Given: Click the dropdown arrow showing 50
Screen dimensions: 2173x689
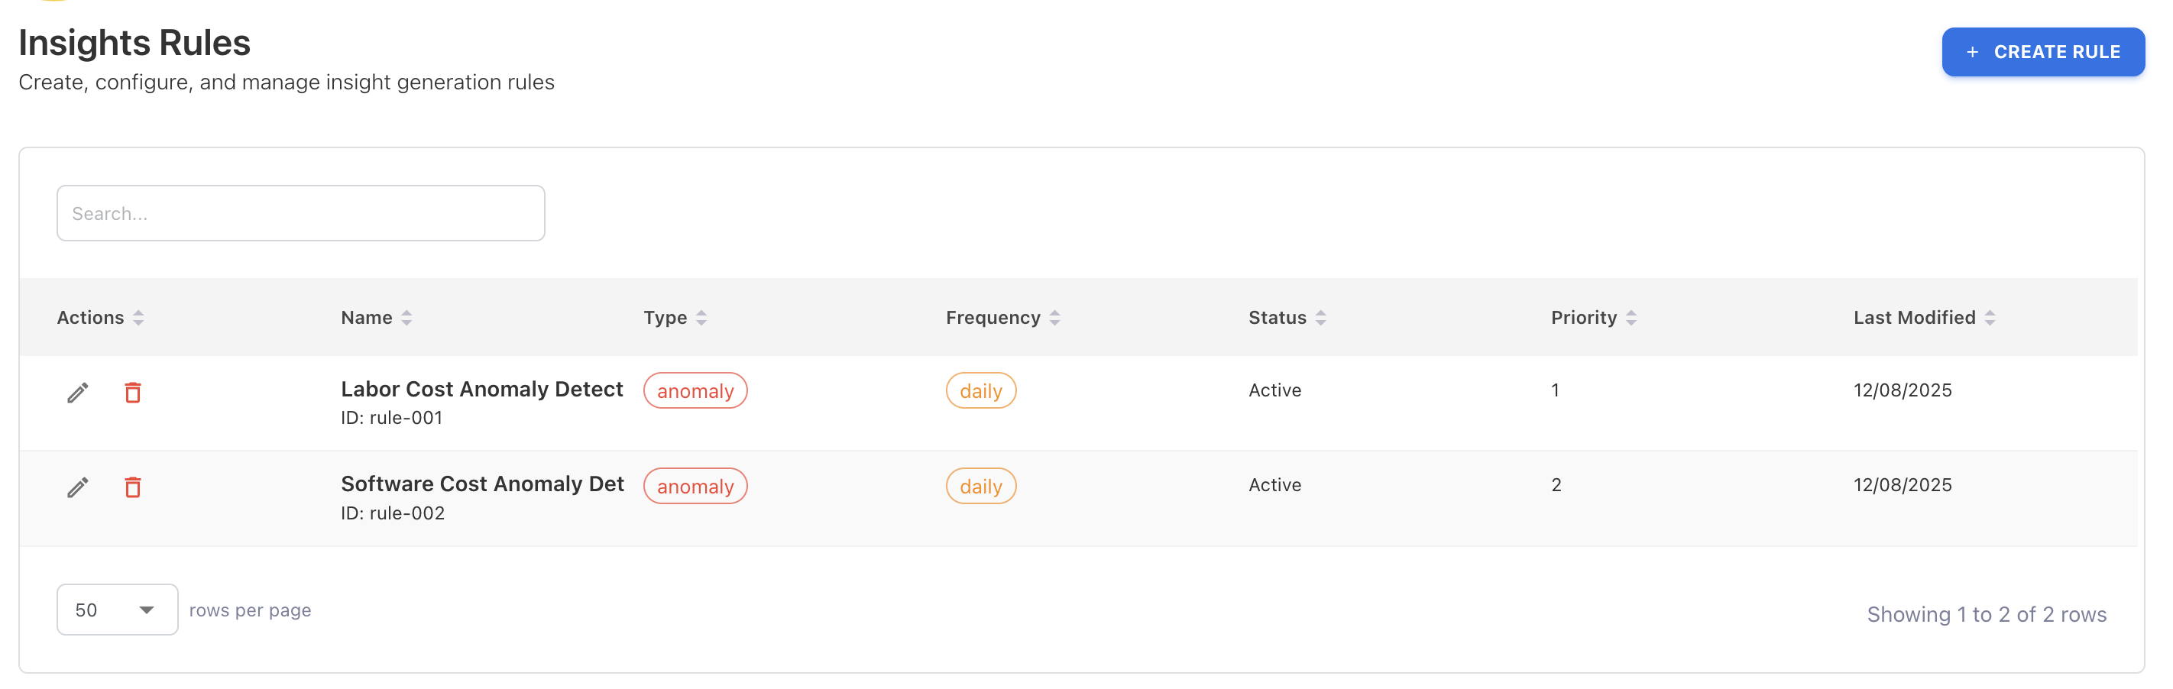Looking at the screenshot, I should pyautogui.click(x=147, y=609).
